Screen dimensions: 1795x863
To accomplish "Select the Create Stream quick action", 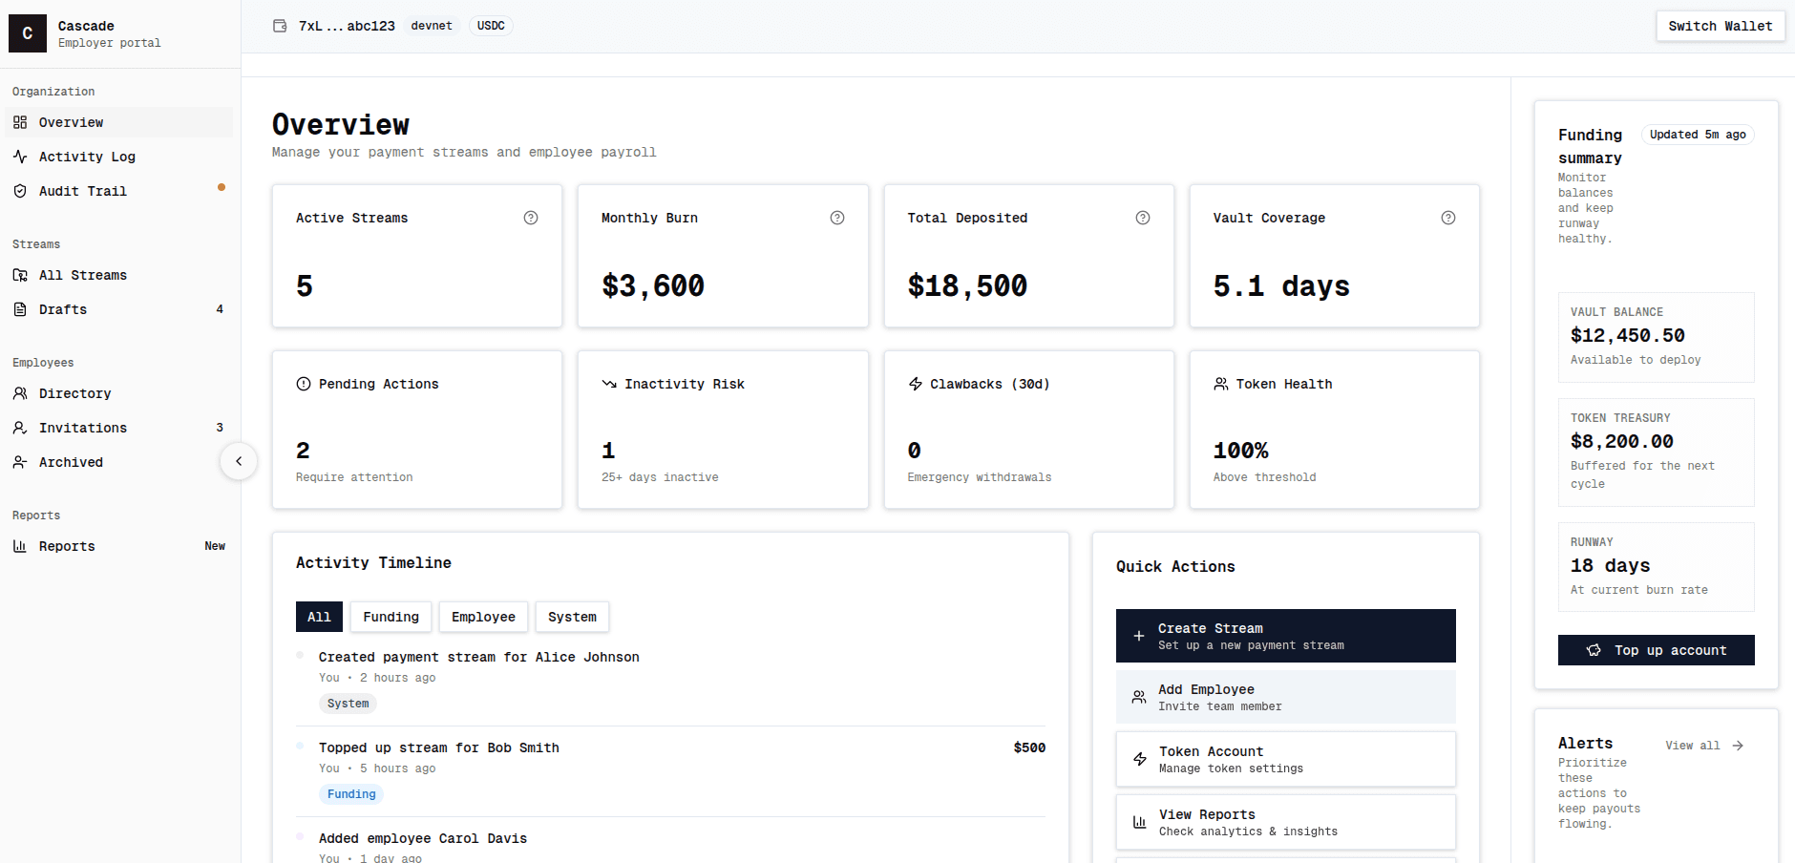I will [x=1285, y=636].
